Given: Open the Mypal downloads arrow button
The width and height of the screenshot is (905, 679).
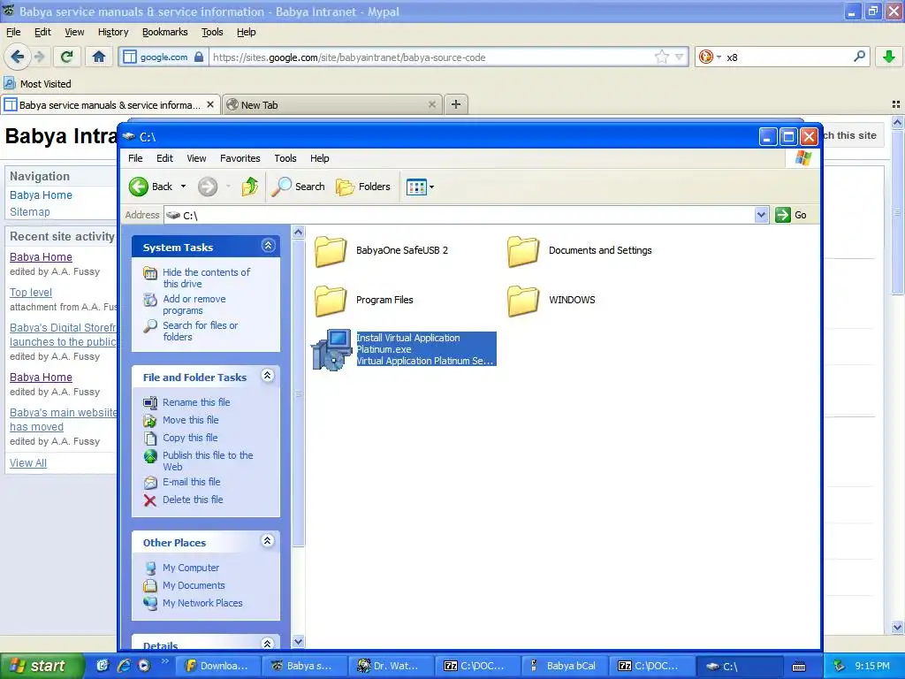Looking at the screenshot, I should pyautogui.click(x=889, y=57).
